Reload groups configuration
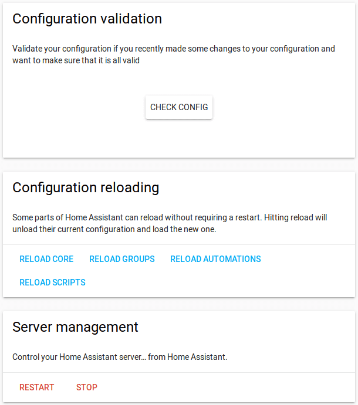358x405 pixels. pyautogui.click(x=122, y=259)
